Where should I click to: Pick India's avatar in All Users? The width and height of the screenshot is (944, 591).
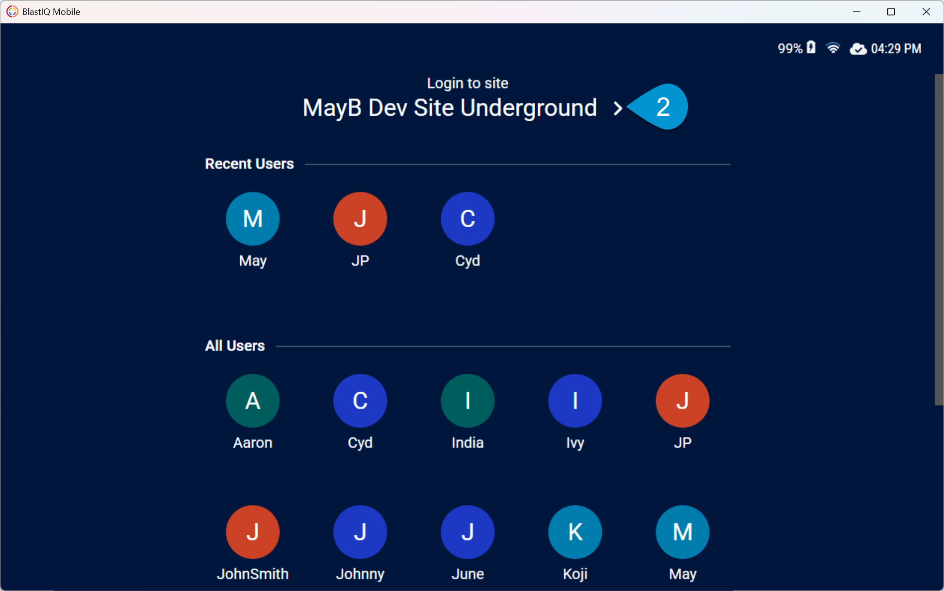tap(468, 401)
